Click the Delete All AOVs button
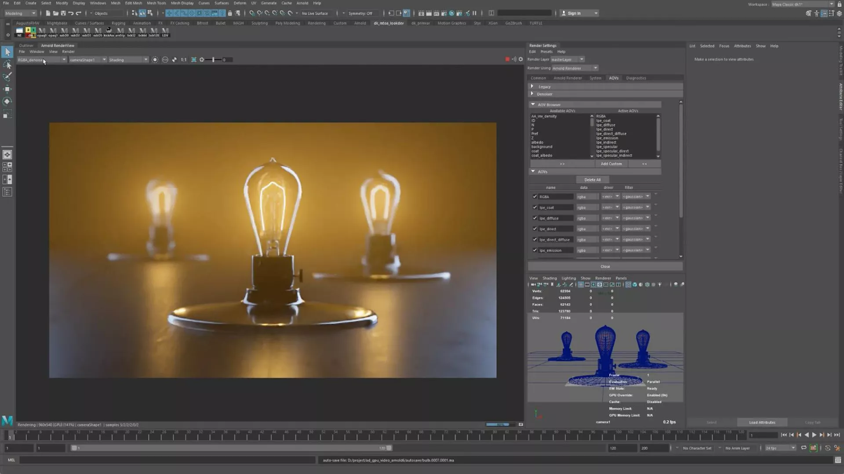The width and height of the screenshot is (844, 474). pyautogui.click(x=592, y=180)
